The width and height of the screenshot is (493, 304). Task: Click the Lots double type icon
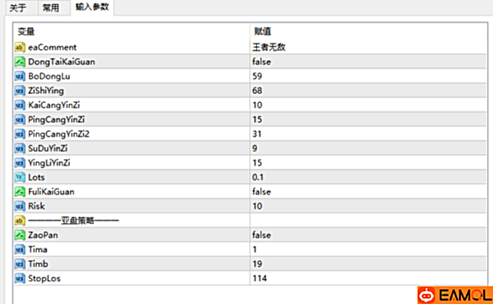(x=20, y=177)
